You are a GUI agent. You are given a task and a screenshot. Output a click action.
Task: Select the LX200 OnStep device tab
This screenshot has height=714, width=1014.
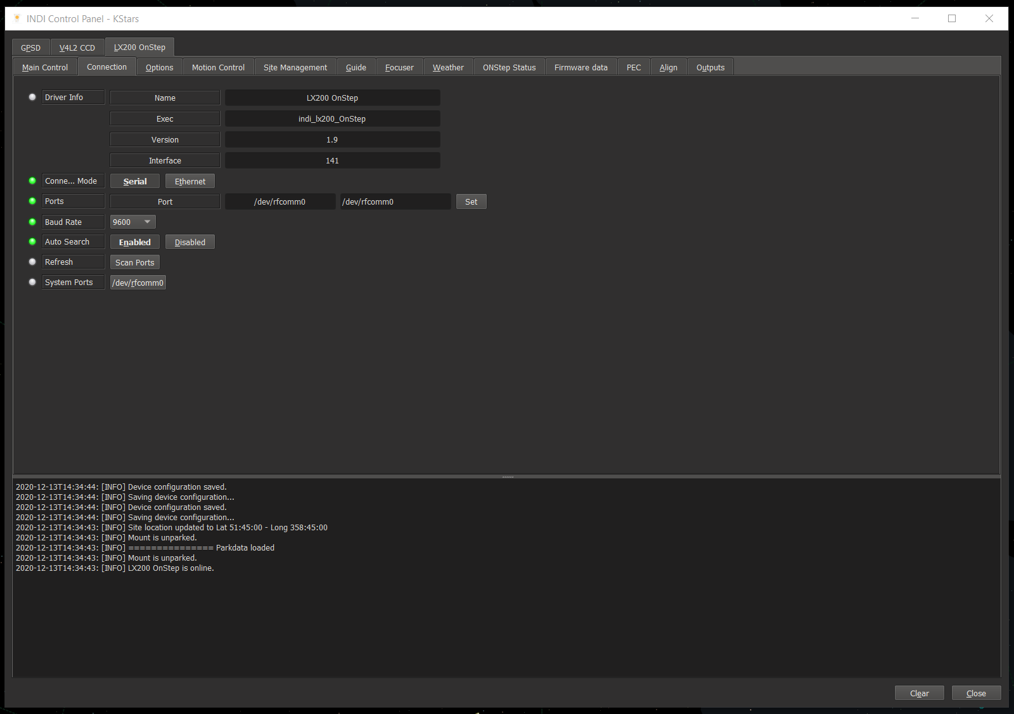pos(139,48)
